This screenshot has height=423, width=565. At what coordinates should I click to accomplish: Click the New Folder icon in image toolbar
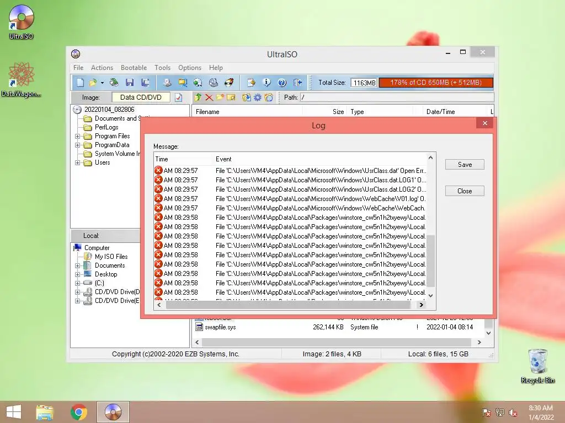220,97
